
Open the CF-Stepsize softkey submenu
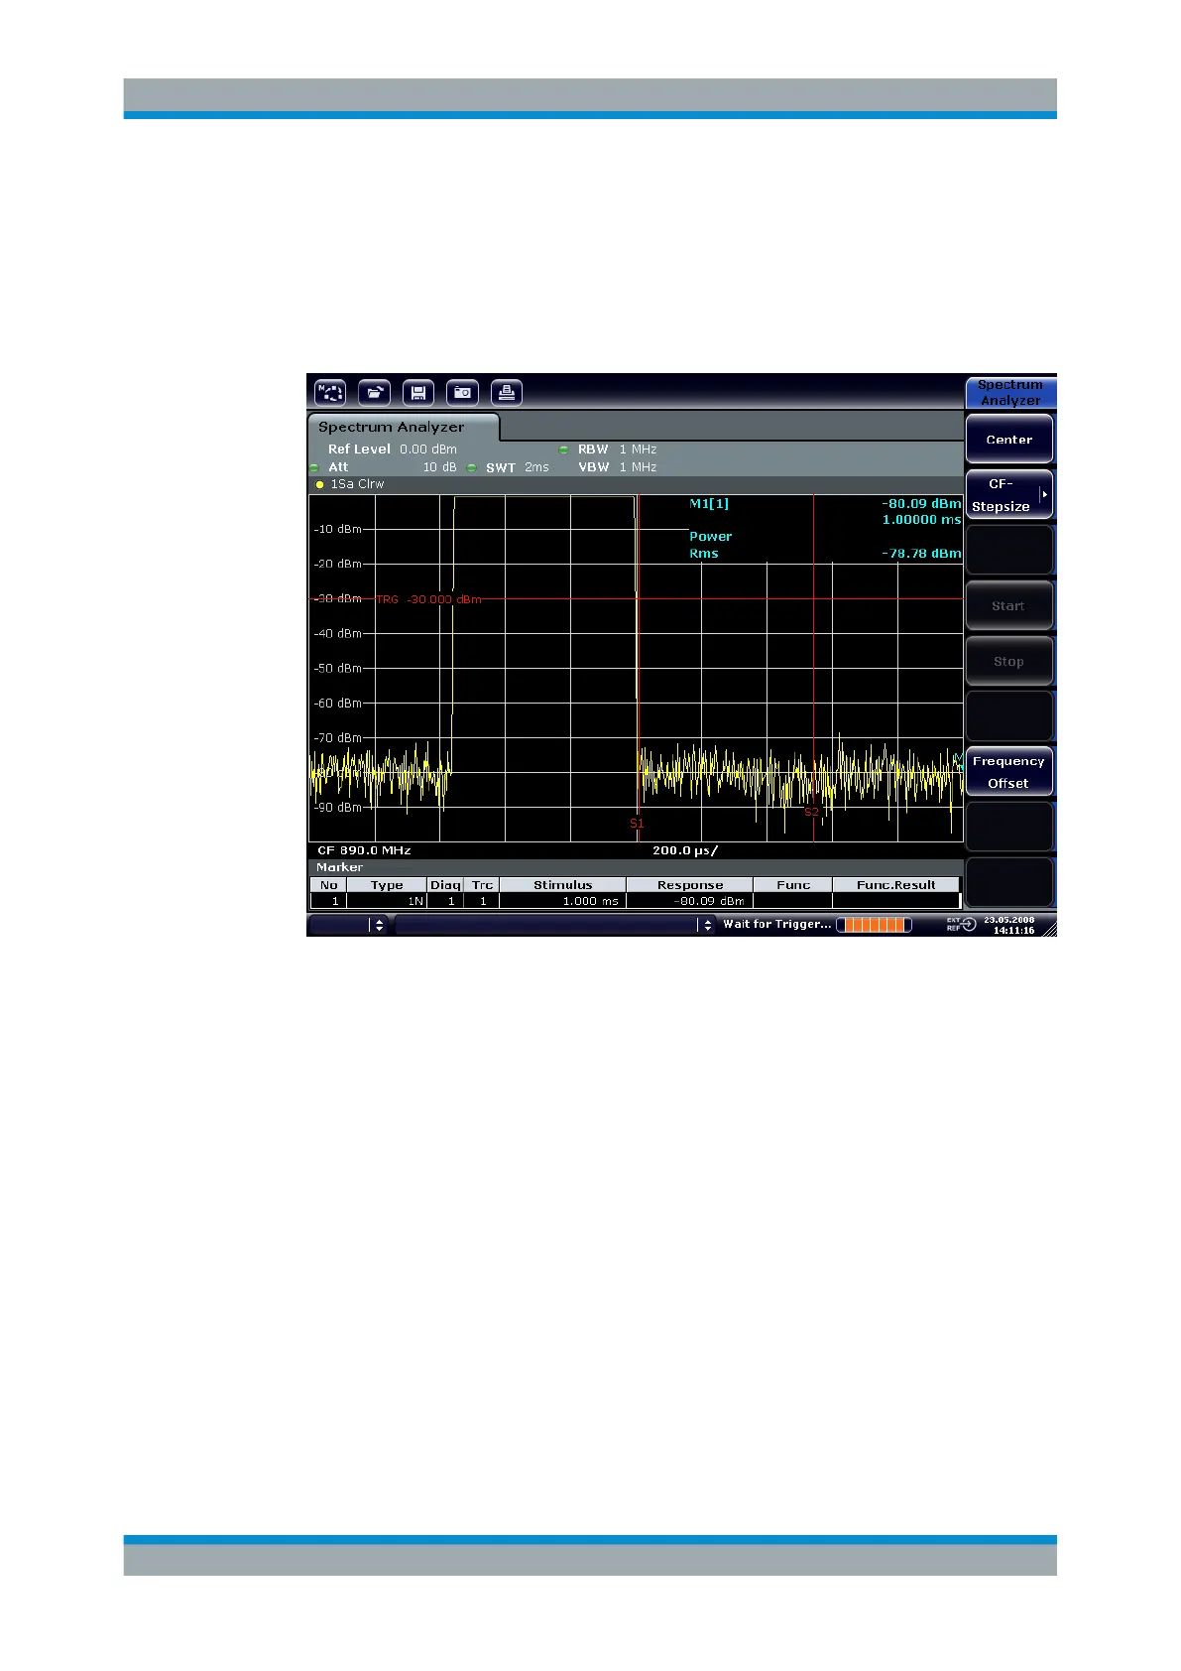[x=1009, y=495]
